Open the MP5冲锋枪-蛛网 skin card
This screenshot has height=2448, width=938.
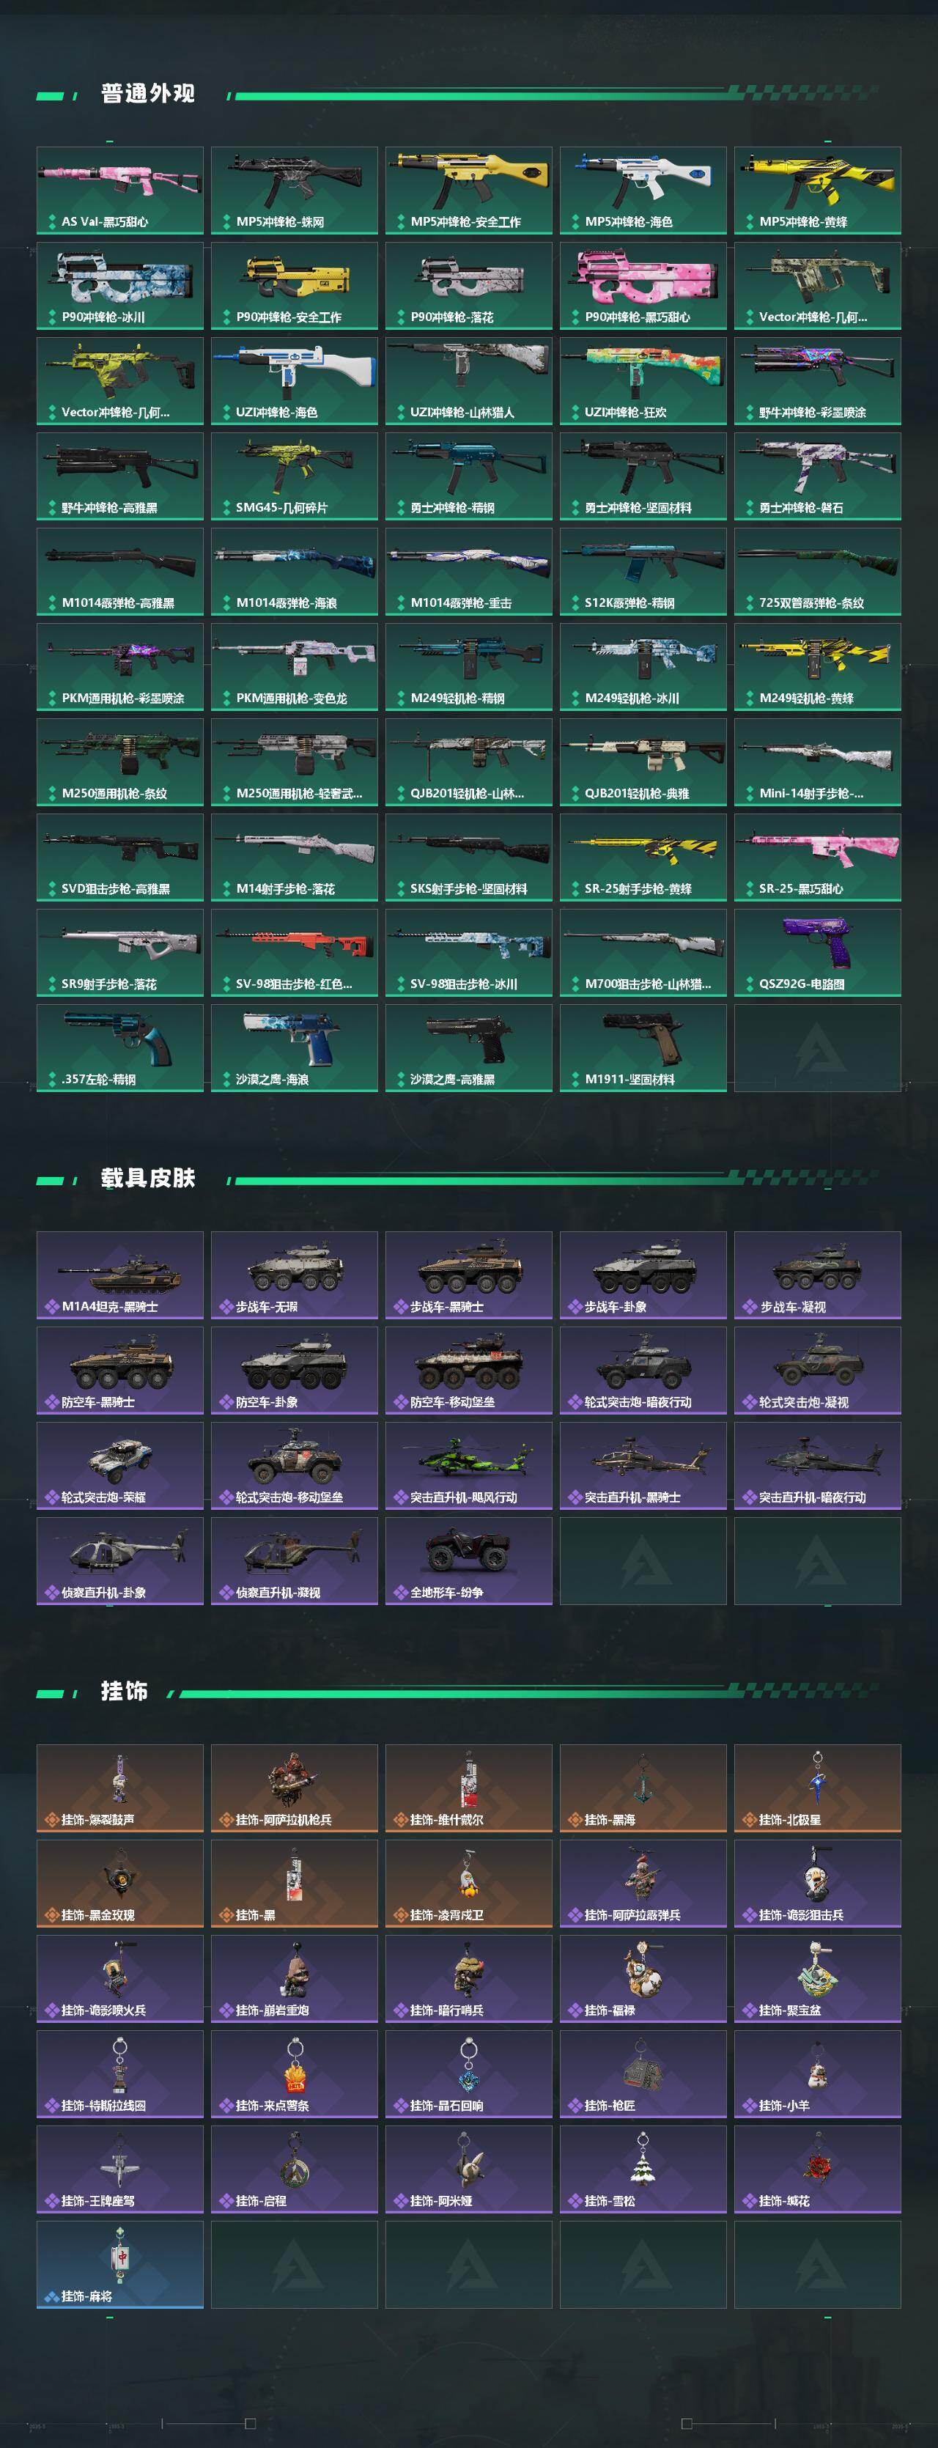295,190
